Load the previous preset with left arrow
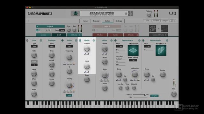Image resolution: width=204 pixels, height=114 pixels. coord(129,13)
